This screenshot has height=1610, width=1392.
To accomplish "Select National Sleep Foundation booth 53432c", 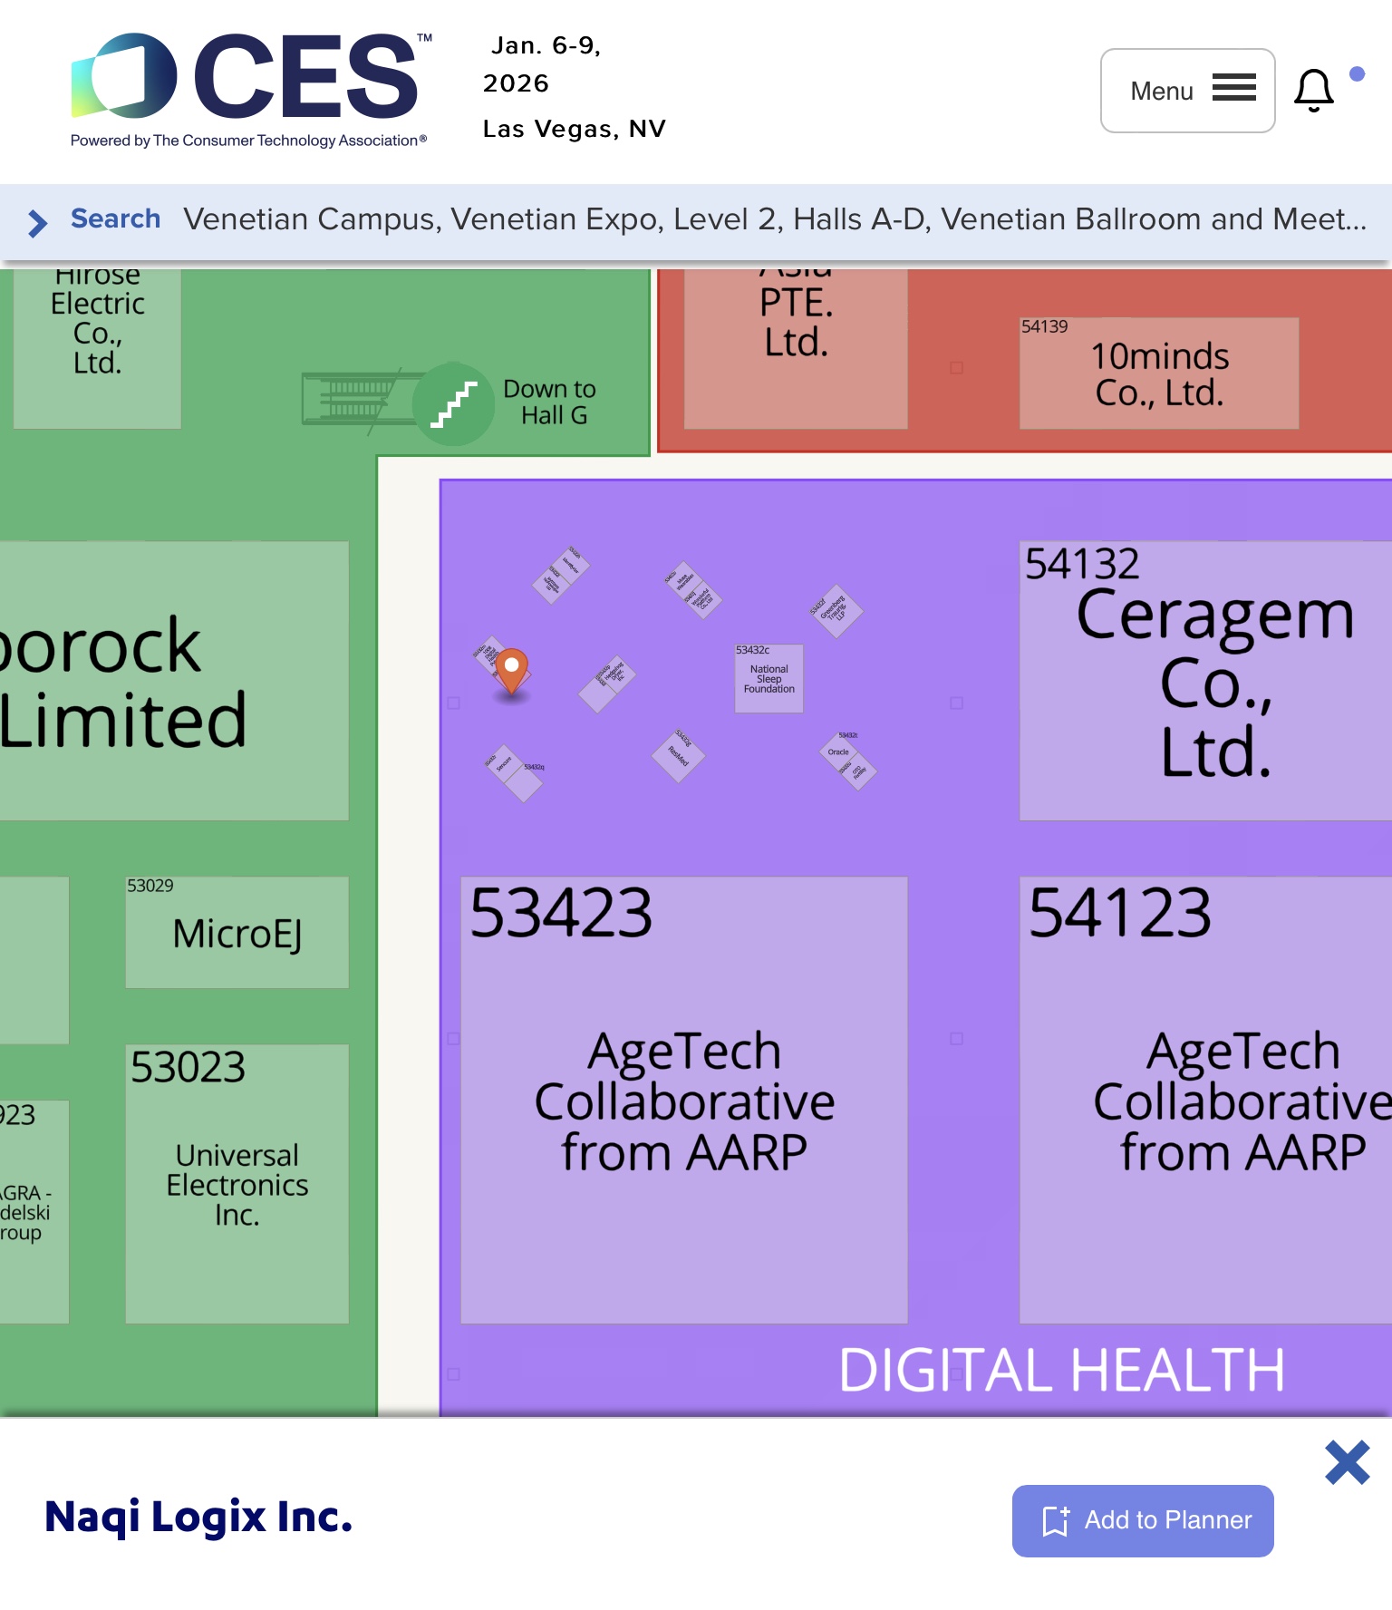I will coord(768,679).
